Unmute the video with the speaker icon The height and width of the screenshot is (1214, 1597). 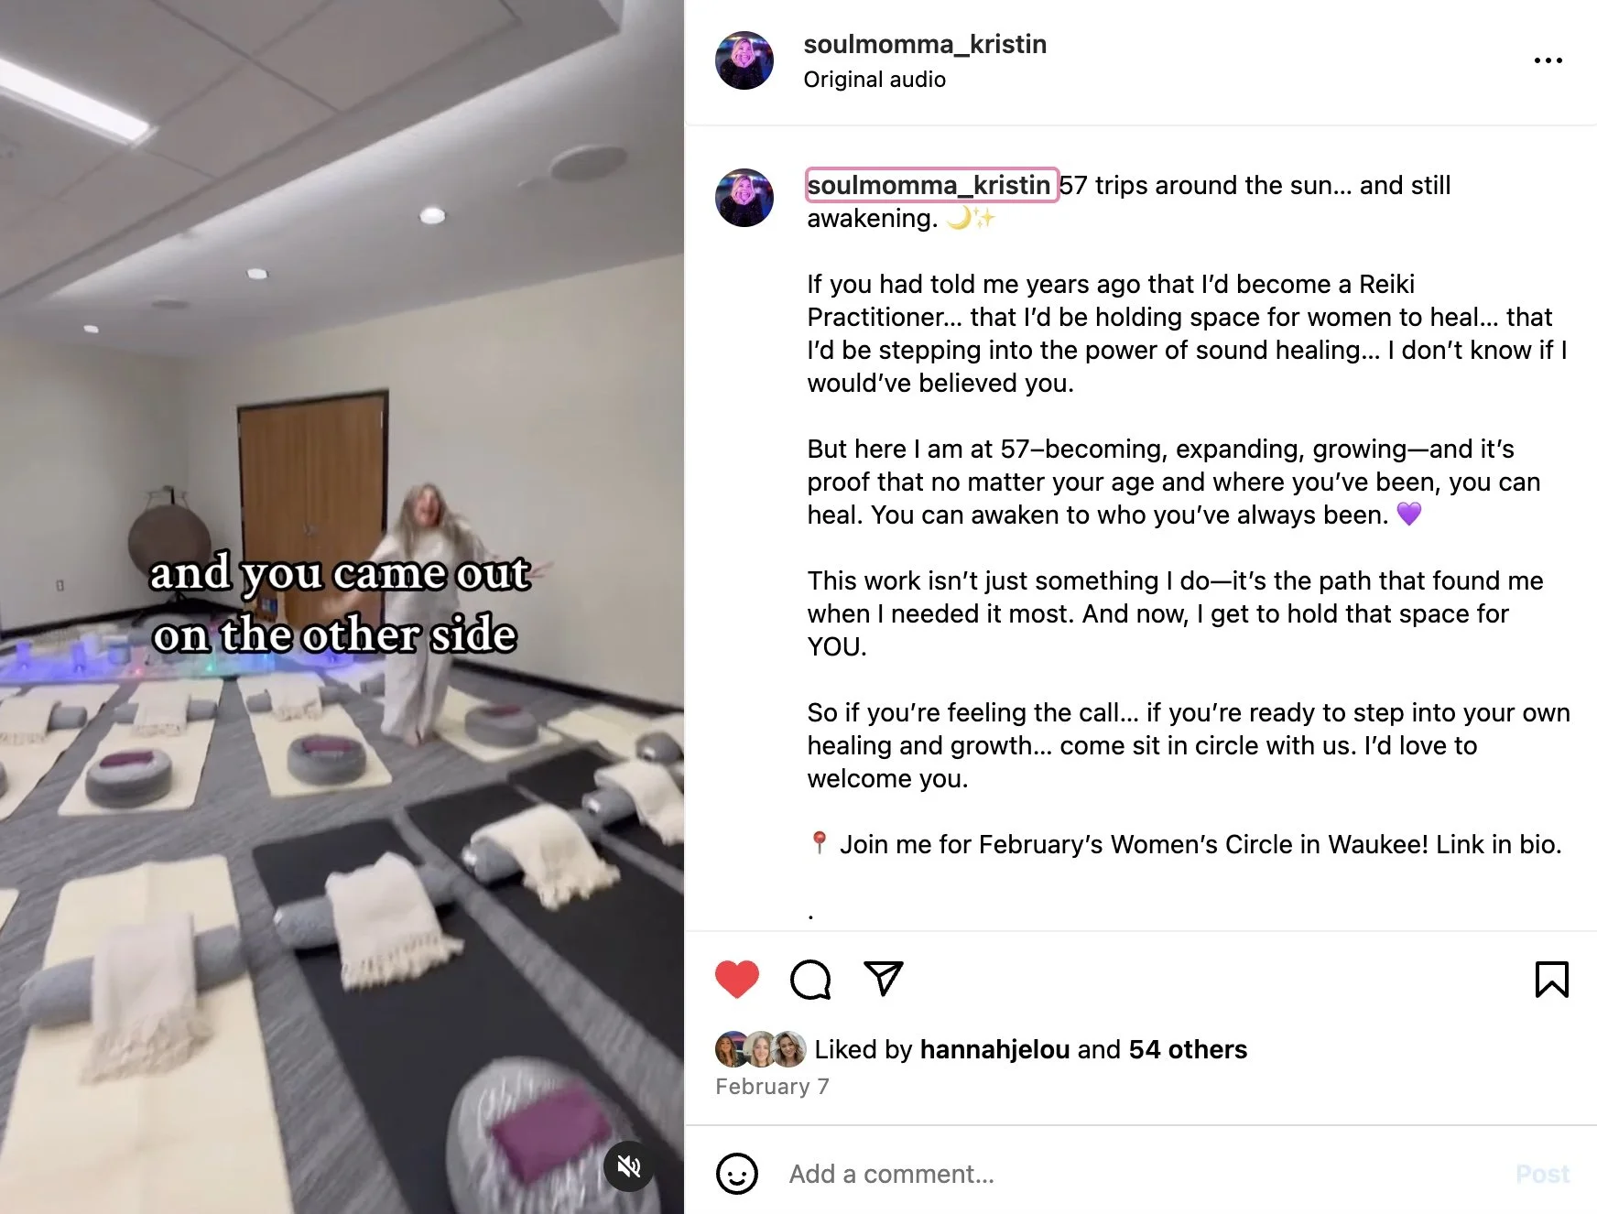[629, 1165]
